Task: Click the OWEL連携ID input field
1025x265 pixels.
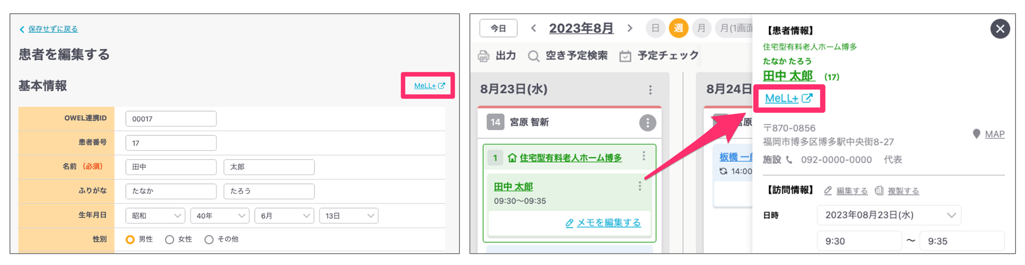Action: pyautogui.click(x=171, y=119)
